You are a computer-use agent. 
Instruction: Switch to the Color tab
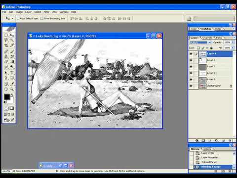(194, 29)
